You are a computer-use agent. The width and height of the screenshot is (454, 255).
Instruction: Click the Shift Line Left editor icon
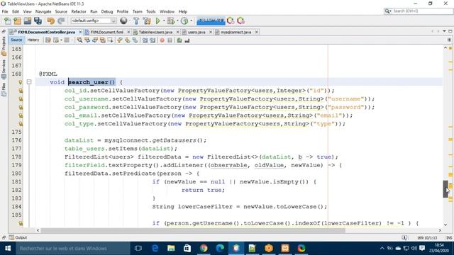click(145, 40)
